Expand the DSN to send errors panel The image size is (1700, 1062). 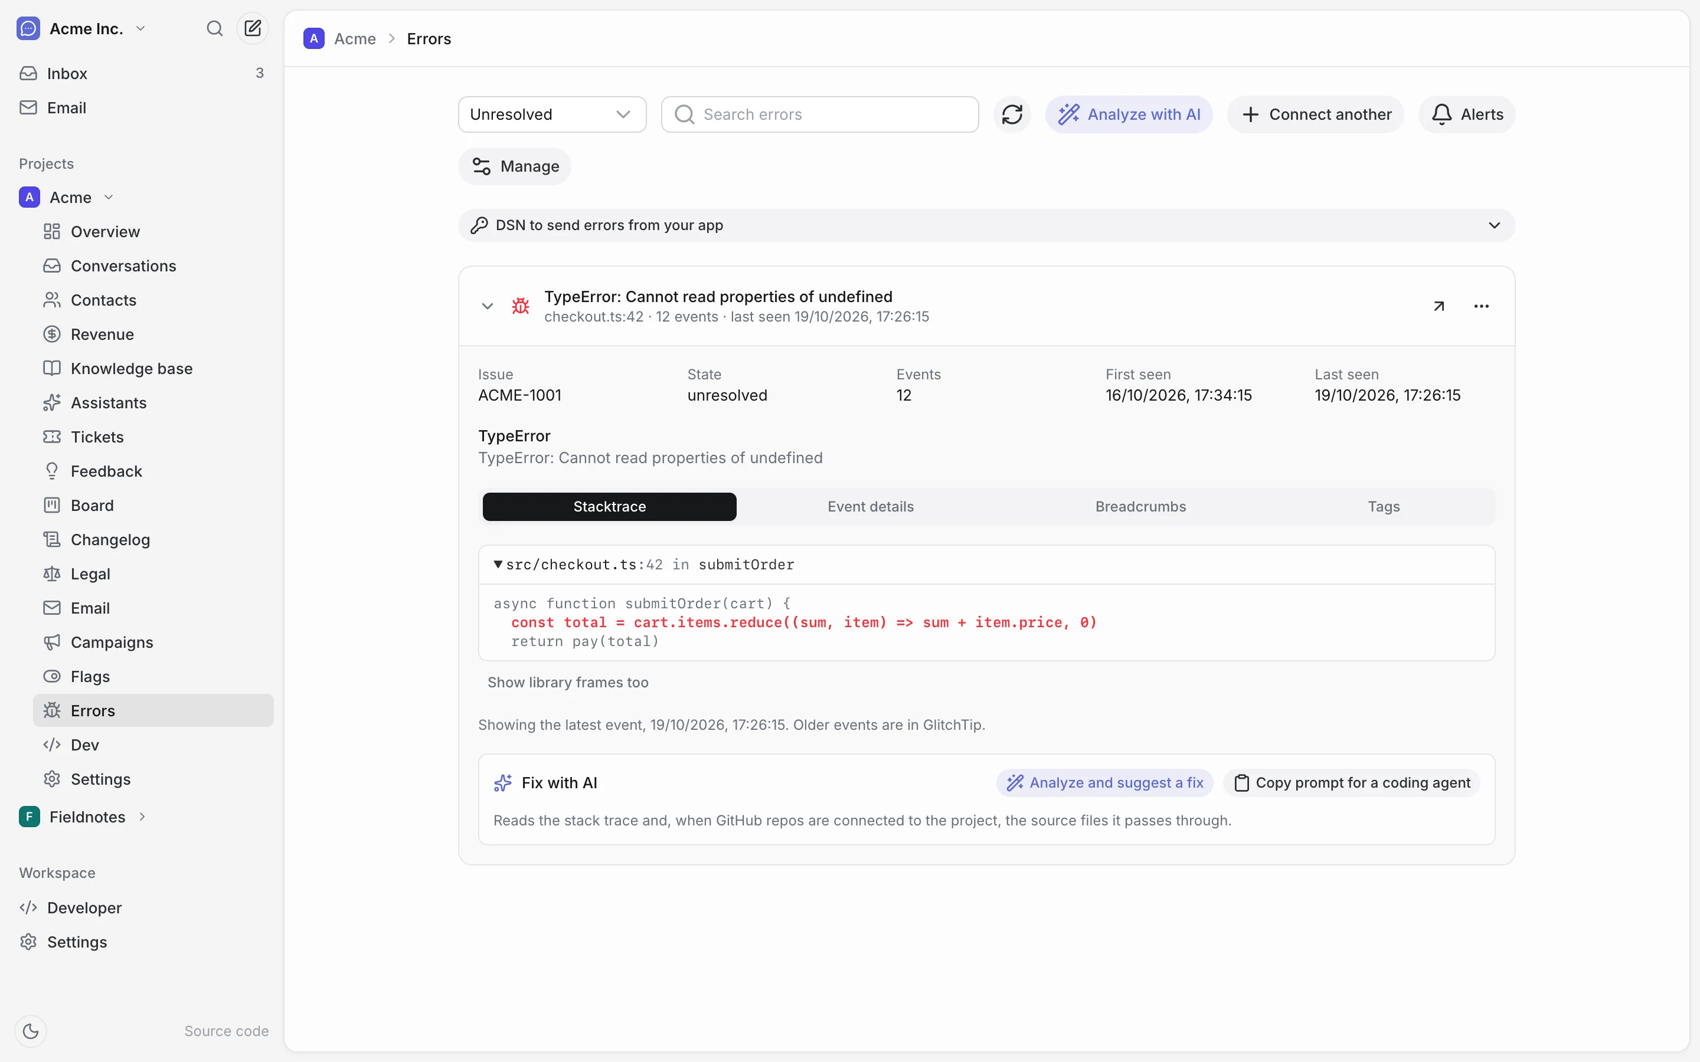click(986, 225)
